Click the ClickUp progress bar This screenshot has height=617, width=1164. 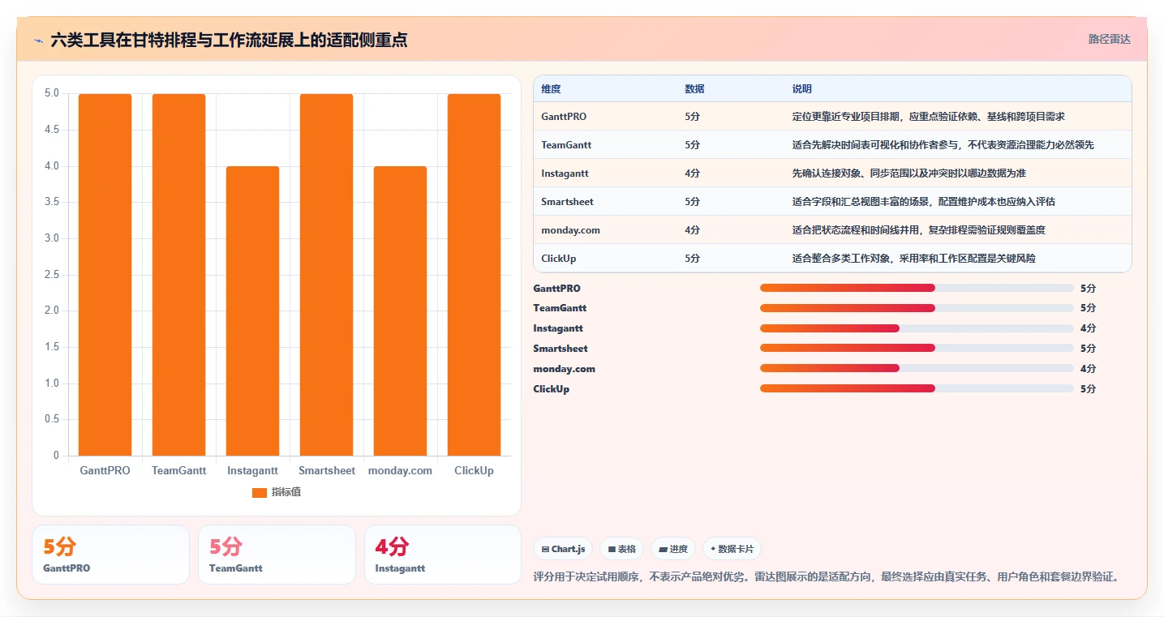click(917, 388)
